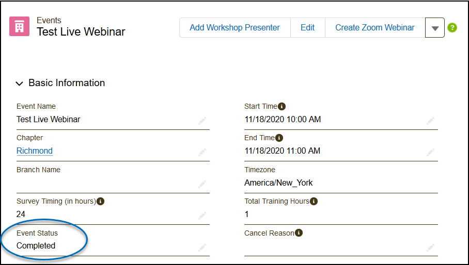469x265 pixels.
Task: Click the Total Training Hours info icon
Action: (x=314, y=201)
